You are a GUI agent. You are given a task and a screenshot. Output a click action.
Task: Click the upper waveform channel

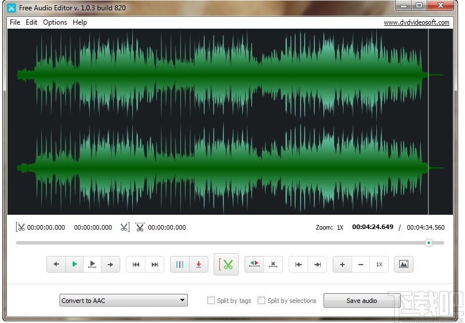coord(230,75)
